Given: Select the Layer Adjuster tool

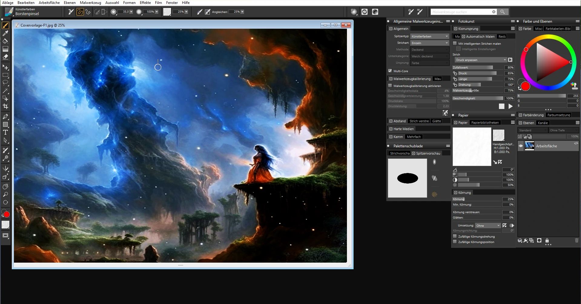Looking at the screenshot, I should [5, 67].
